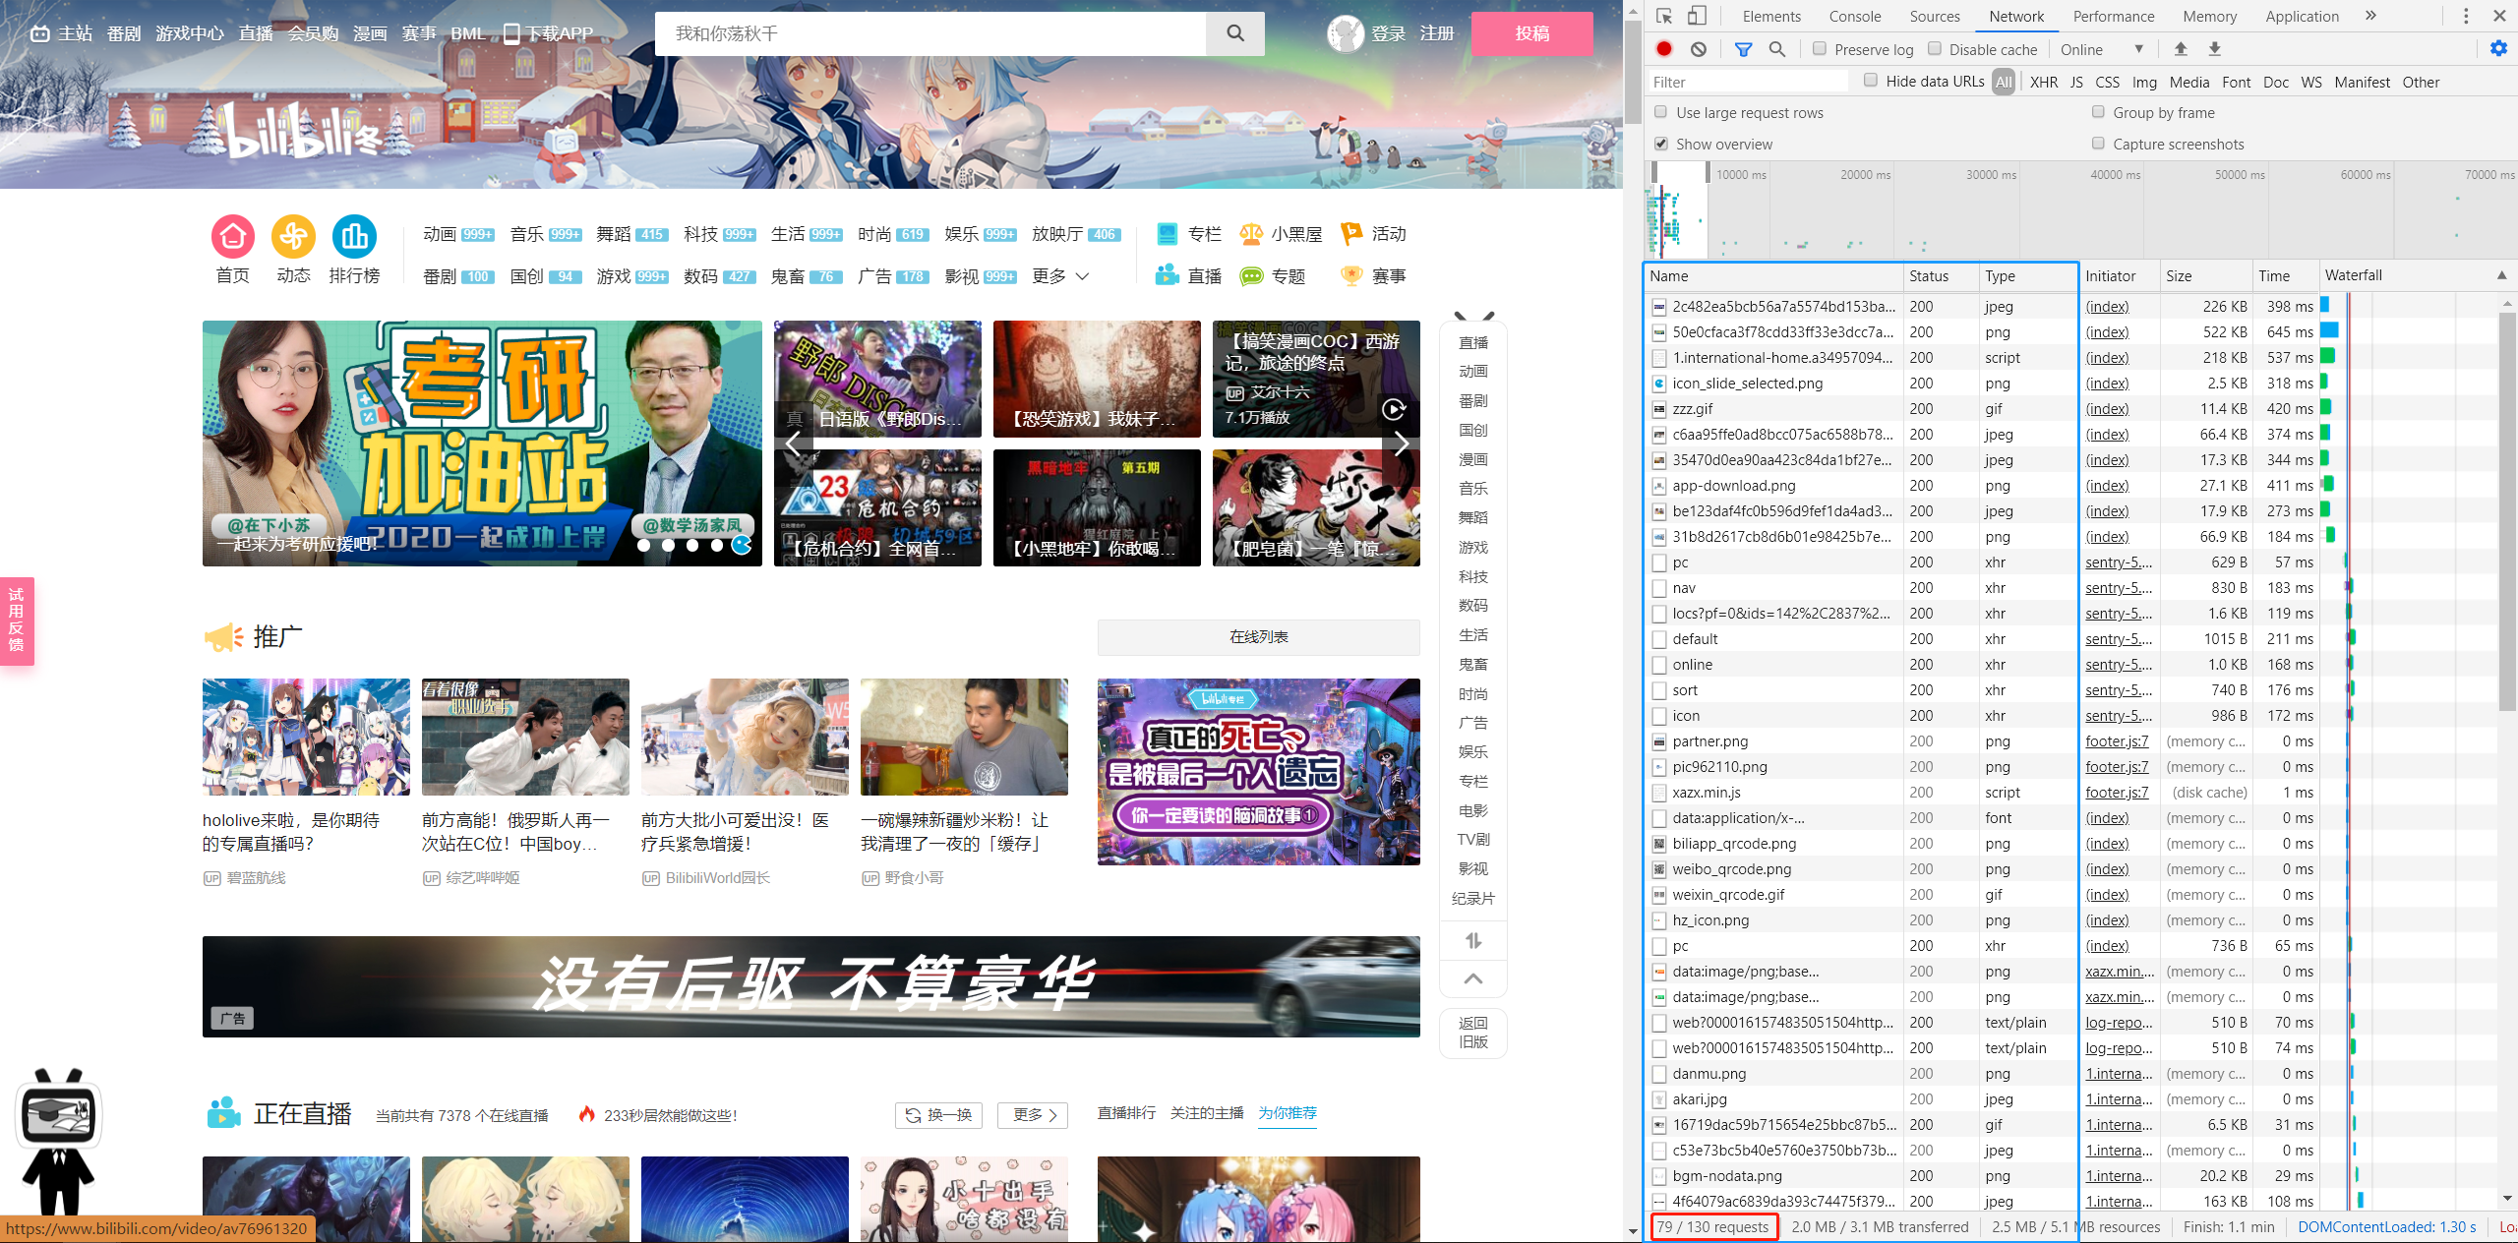The width and height of the screenshot is (2518, 1243).
Task: Check Hide data URLs
Action: [1871, 81]
